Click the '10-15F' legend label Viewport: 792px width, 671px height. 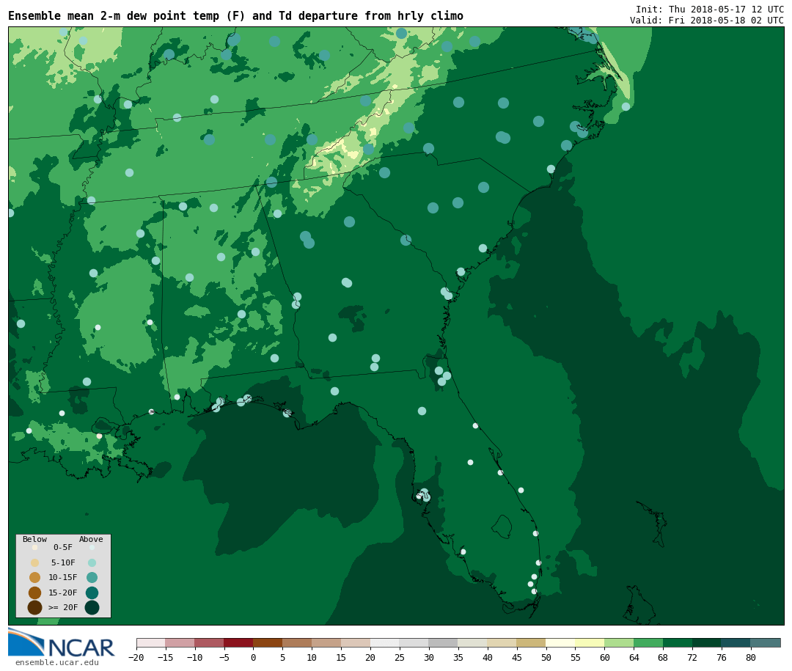pos(63,577)
